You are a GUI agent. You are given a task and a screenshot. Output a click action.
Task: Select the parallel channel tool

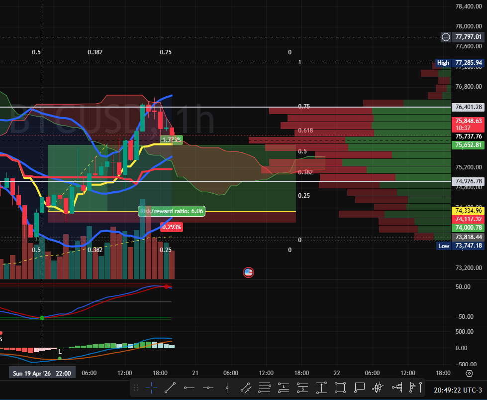tap(246, 388)
